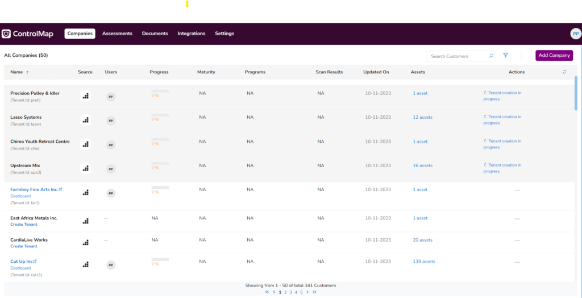Open Farmboy Fine Arts Inc. company link
Viewport: 582px width, 298px height.
point(34,189)
